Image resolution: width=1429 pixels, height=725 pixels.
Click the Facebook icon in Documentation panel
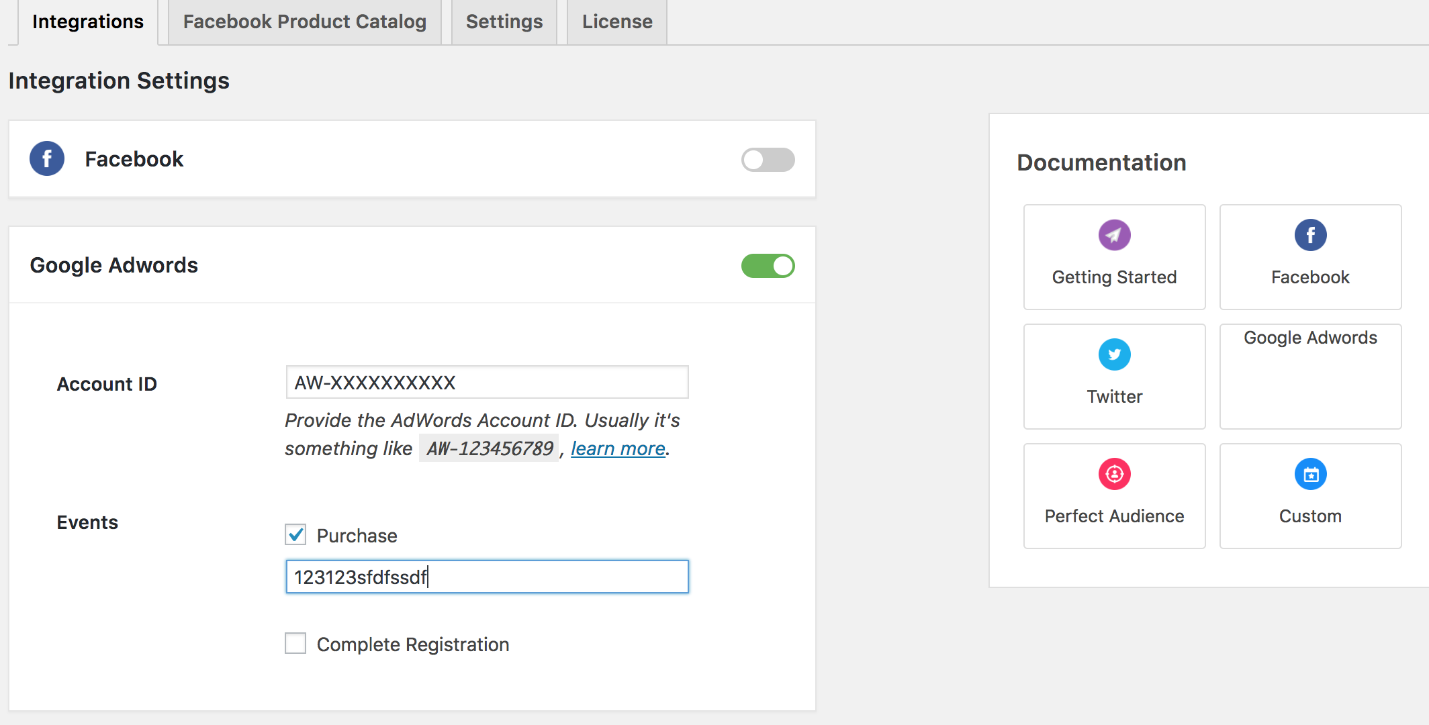pyautogui.click(x=1310, y=235)
